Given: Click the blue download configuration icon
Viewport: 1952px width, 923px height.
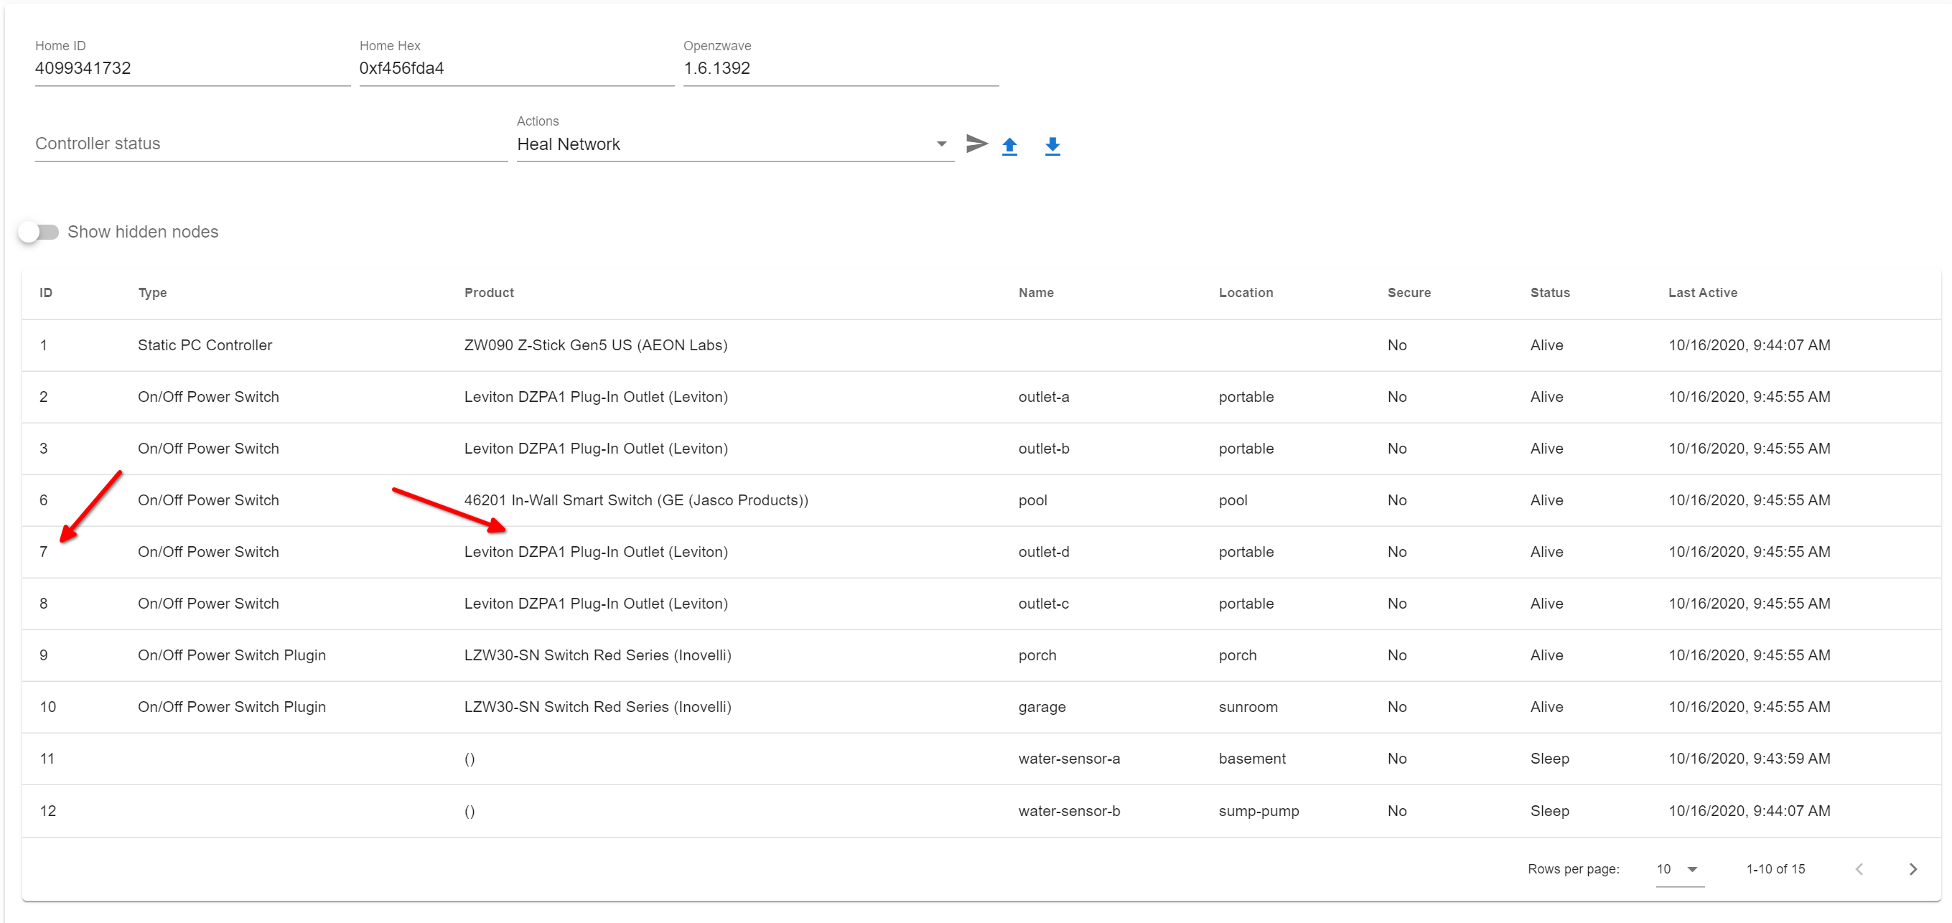Looking at the screenshot, I should click(x=1052, y=146).
